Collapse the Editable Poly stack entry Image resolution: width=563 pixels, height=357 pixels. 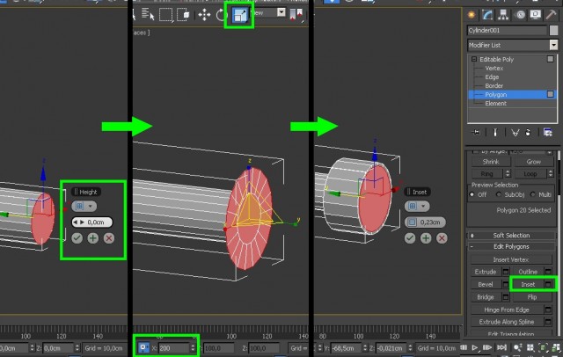click(474, 59)
